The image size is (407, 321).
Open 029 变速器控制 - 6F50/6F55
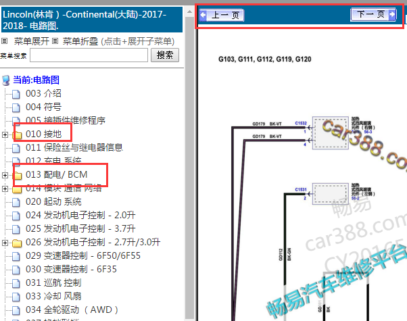pyautogui.click(x=82, y=255)
